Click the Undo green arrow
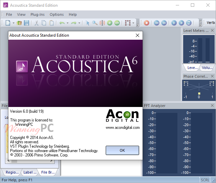The height and width of the screenshot is (183, 216). click(62, 23)
